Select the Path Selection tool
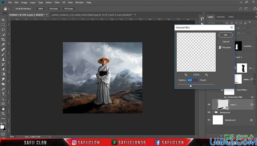Viewport: 257px width, 146px height. pyautogui.click(x=3, y=99)
